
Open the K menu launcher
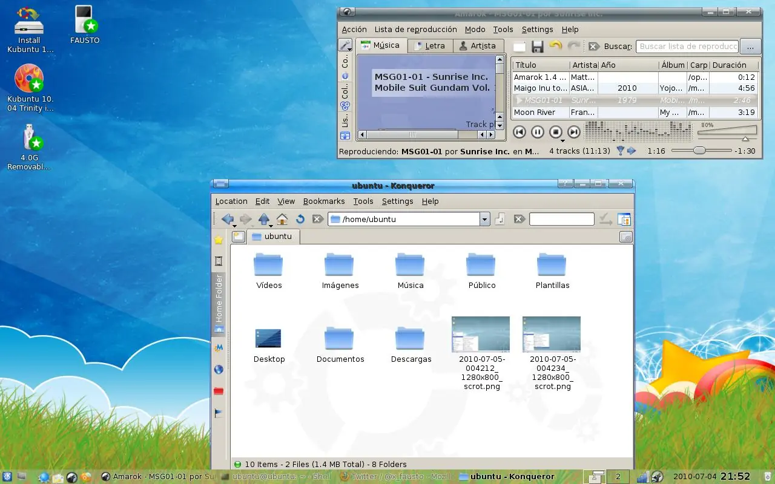[7, 477]
